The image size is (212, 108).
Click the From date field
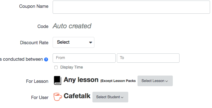84,58
